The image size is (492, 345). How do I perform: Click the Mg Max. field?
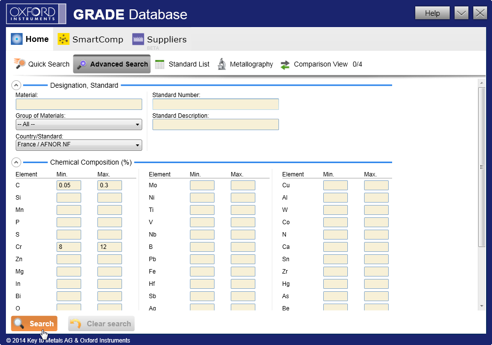(x=110, y=272)
